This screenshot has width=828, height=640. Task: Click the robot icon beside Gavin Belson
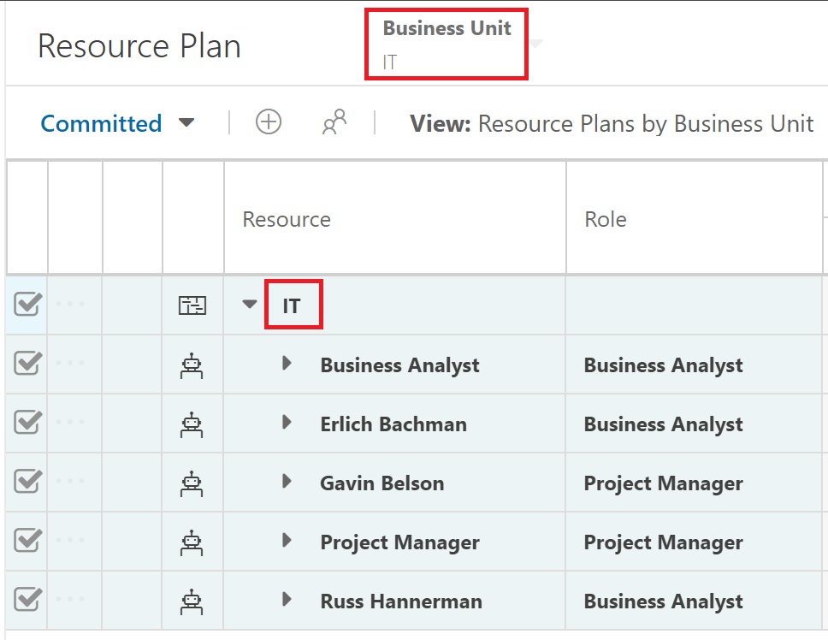(192, 483)
